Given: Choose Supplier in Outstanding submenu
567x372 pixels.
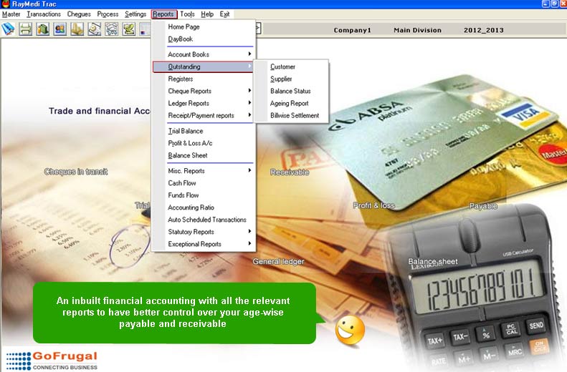Looking at the screenshot, I should pos(292,79).
